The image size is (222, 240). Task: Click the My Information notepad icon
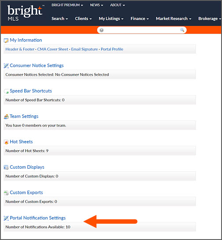point(6,41)
